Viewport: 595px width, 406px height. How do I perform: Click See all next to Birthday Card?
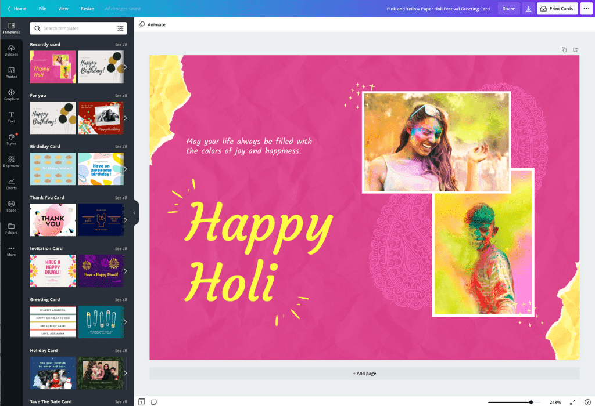tap(120, 146)
